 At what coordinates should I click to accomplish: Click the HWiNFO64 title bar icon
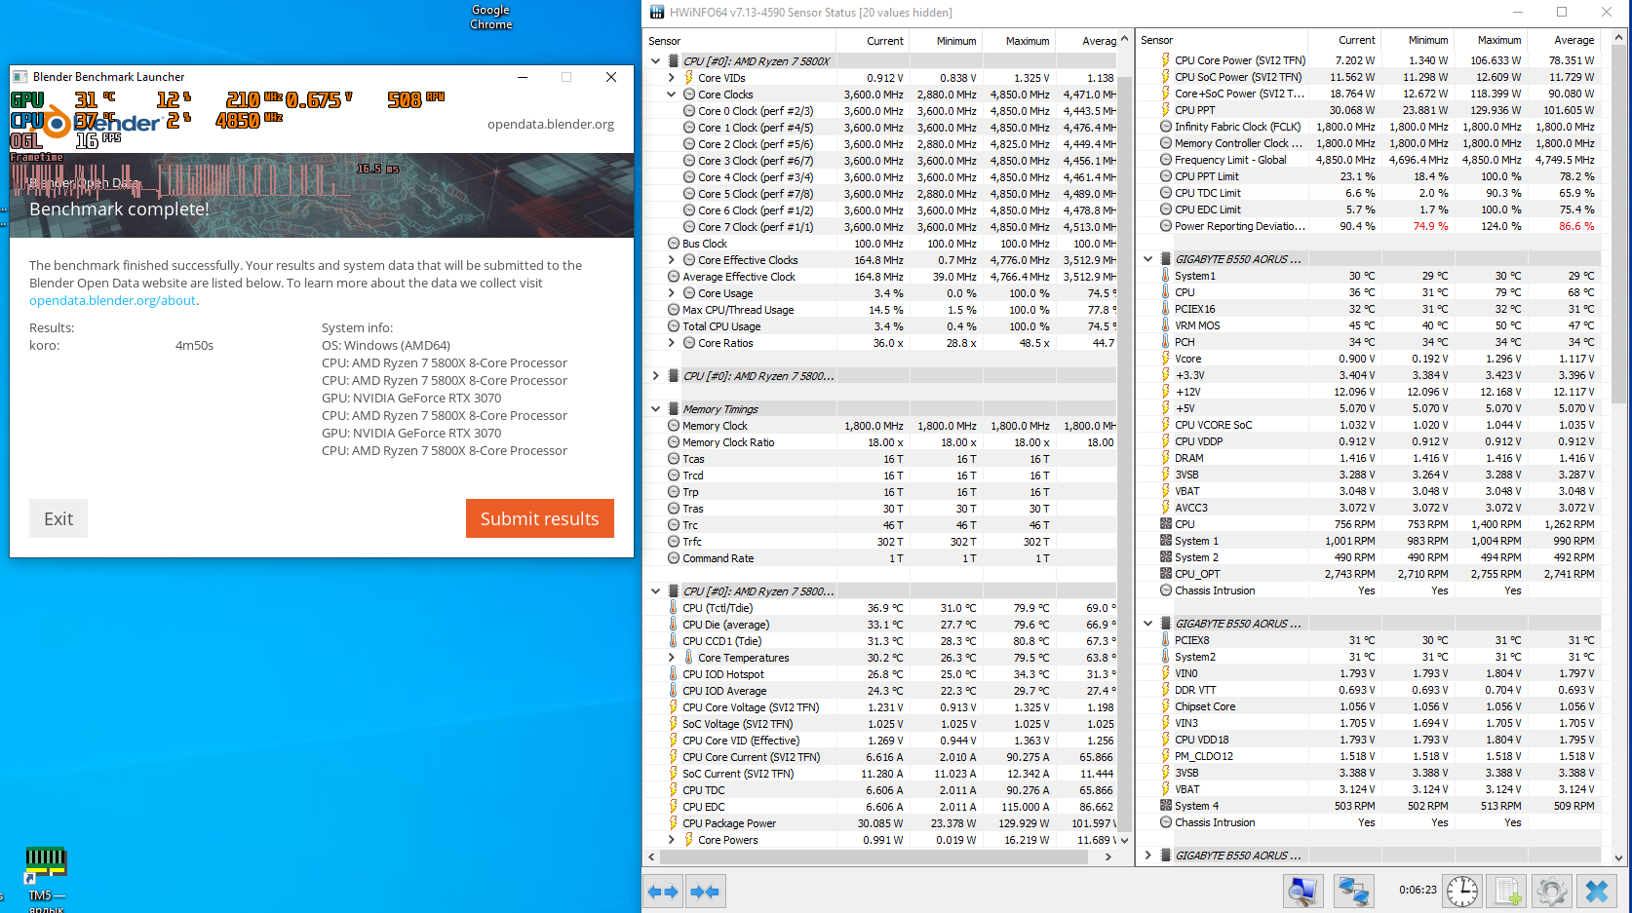(x=656, y=13)
